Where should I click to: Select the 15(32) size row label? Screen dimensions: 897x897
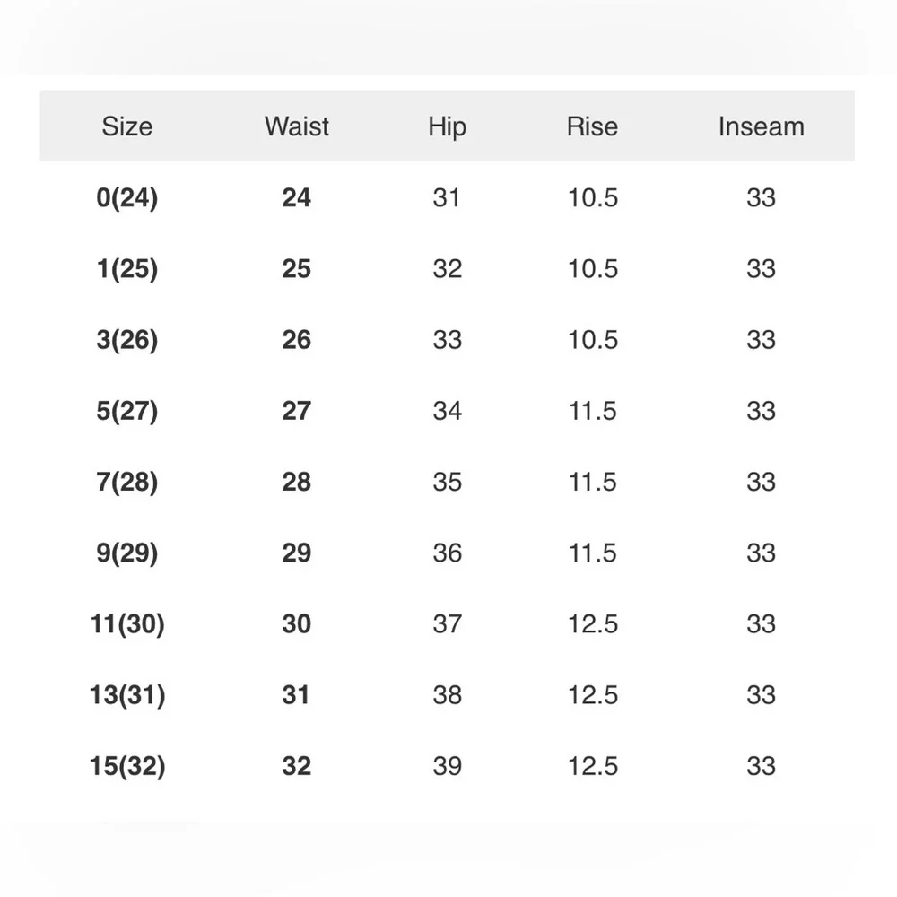pyautogui.click(x=126, y=767)
